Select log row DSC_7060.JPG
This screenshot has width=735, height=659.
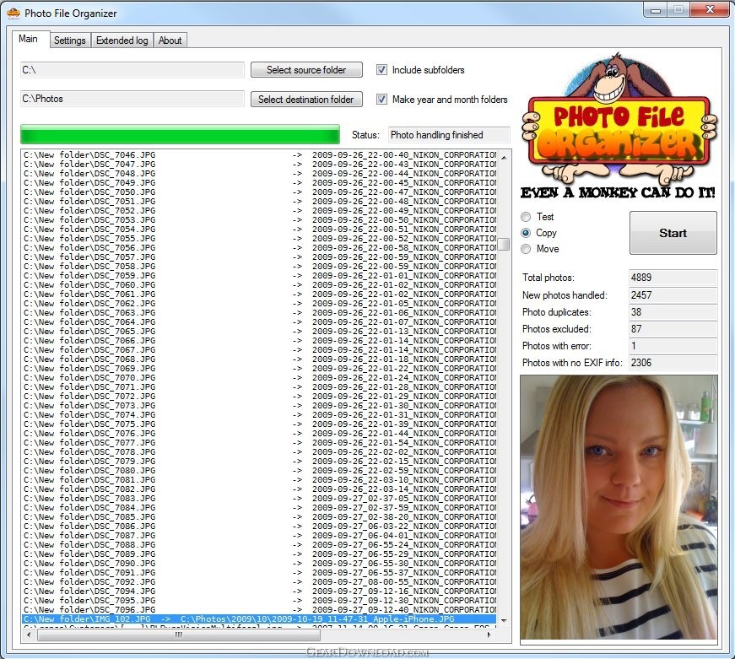click(259, 284)
